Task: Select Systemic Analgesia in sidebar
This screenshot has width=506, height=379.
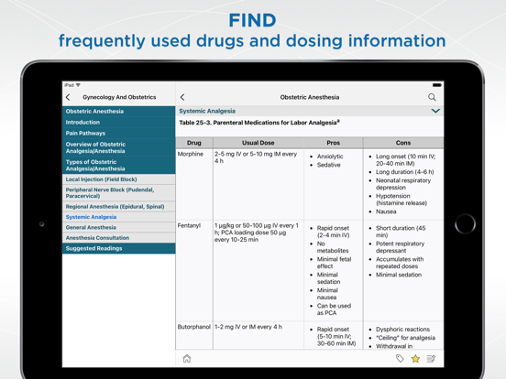Action: 119,217
